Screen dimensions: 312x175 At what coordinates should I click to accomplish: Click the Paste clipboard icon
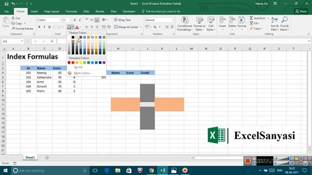pos(6,20)
